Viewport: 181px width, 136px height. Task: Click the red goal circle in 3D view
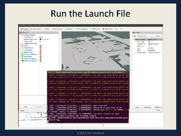tap(74, 48)
